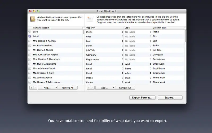Click the Department column title cell
Viewport: 212px width, 133px height.
click(x=168, y=59)
